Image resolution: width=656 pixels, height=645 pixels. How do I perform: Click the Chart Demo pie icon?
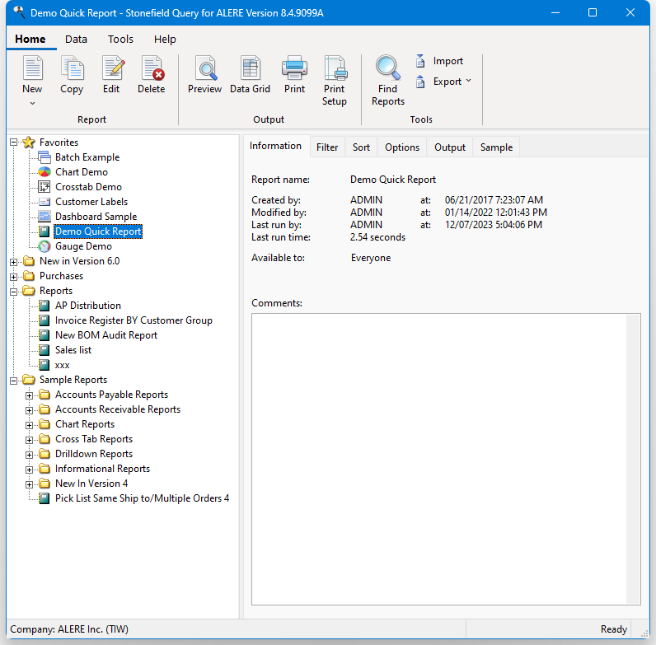tap(45, 172)
